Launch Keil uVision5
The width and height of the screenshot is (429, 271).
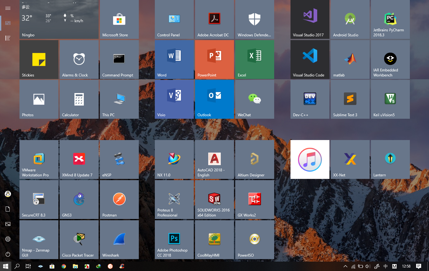pos(390,99)
